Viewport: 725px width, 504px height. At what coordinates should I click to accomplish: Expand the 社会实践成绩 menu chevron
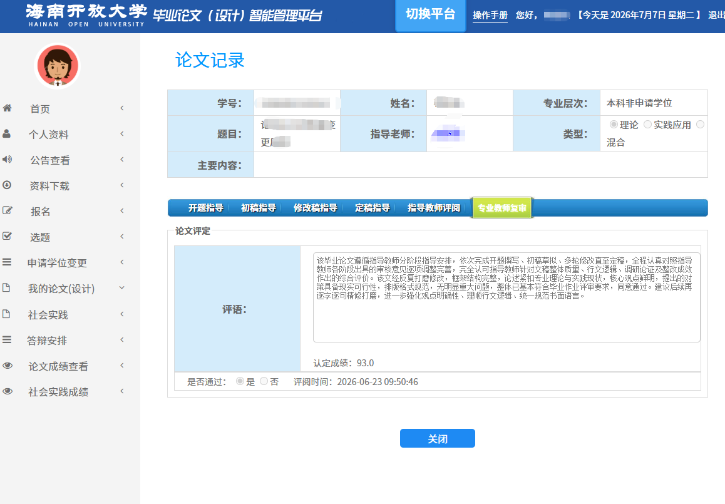pyautogui.click(x=122, y=391)
